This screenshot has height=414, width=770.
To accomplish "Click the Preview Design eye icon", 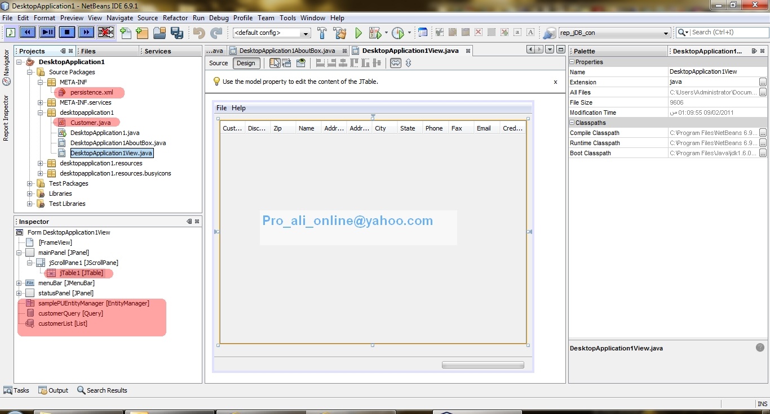I will (x=302, y=63).
